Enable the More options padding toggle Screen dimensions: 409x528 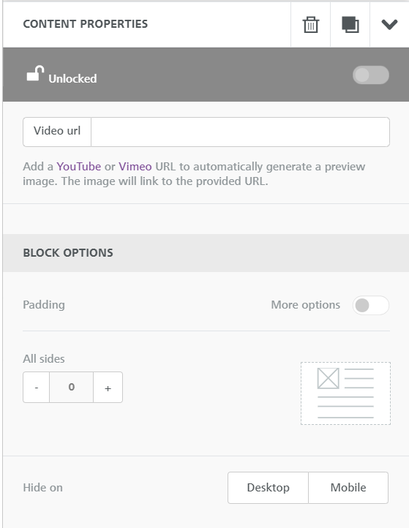[371, 306]
